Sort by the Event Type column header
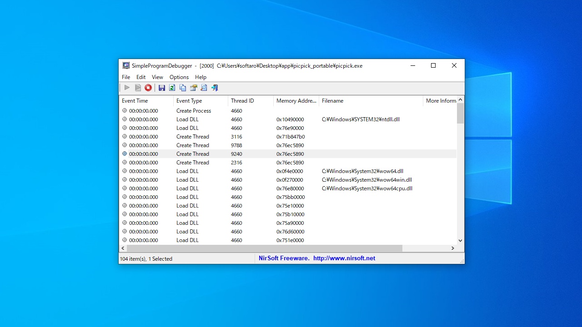 201,101
